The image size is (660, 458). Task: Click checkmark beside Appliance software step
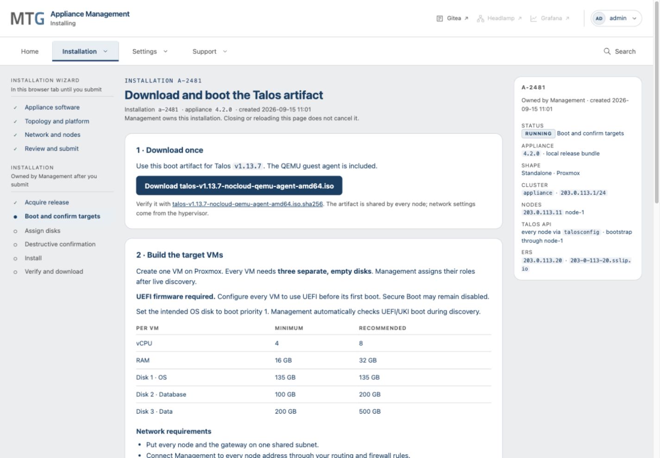click(x=15, y=108)
